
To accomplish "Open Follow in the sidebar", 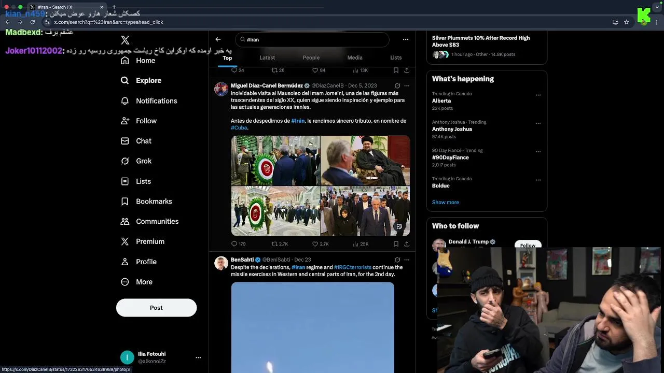I will [x=139, y=121].
